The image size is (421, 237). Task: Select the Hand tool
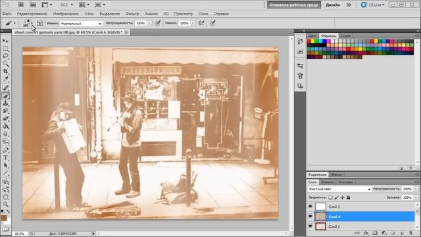tap(5, 197)
